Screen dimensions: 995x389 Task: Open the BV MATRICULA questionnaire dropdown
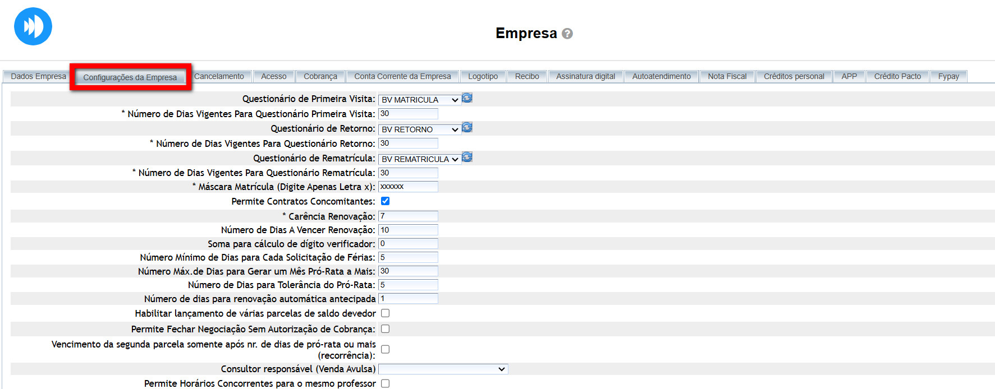point(419,100)
